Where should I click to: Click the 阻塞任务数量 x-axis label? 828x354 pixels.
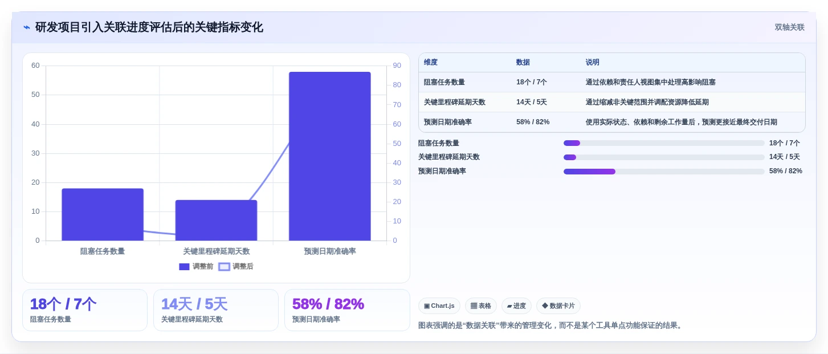[x=103, y=251]
